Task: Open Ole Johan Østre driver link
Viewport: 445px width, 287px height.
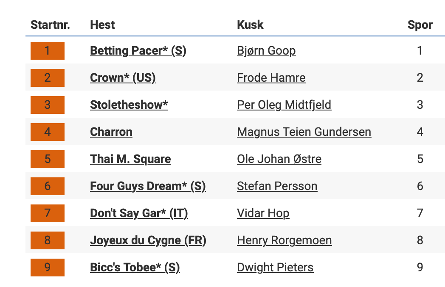Action: click(279, 159)
